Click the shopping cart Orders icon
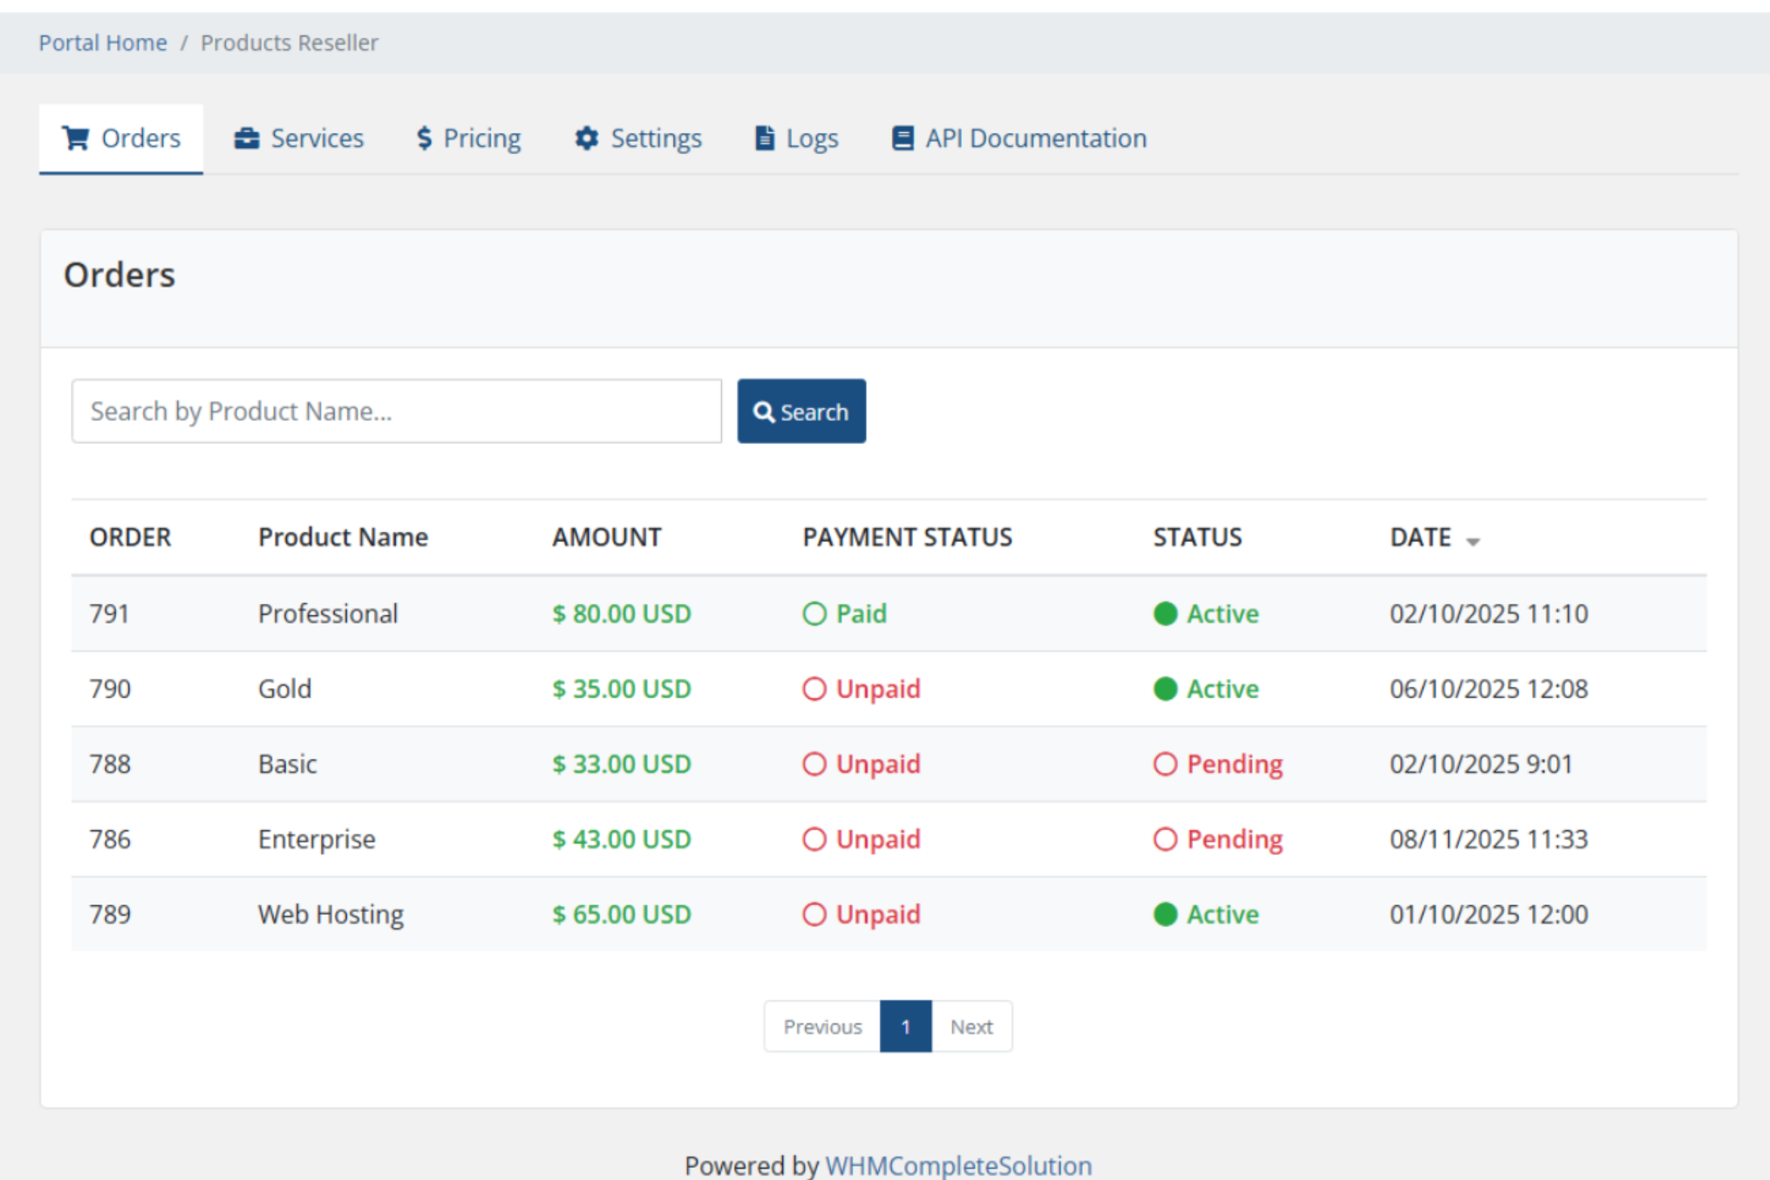Viewport: 1770px width, 1180px height. [76, 138]
